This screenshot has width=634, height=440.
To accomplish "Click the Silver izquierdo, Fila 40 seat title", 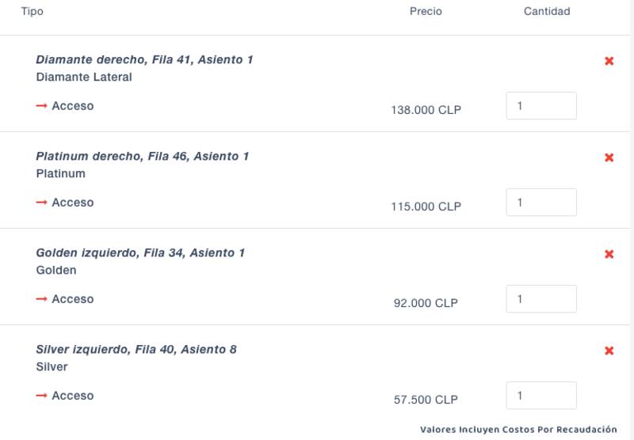I will [x=136, y=350].
